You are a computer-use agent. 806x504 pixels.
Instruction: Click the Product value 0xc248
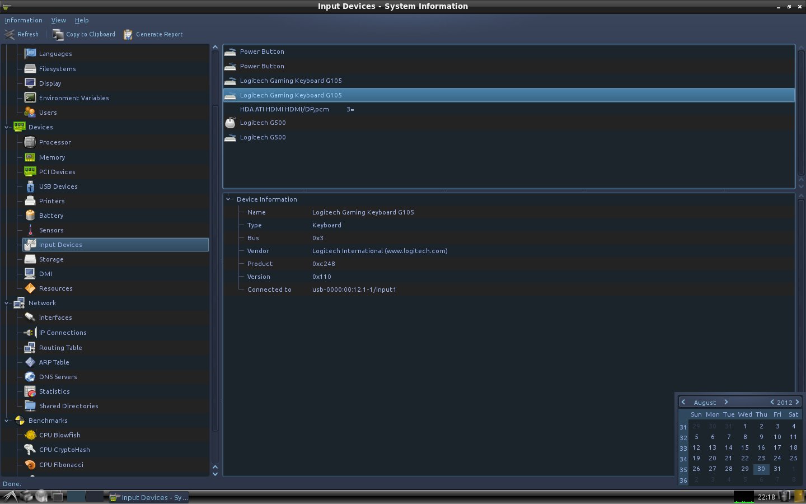324,264
